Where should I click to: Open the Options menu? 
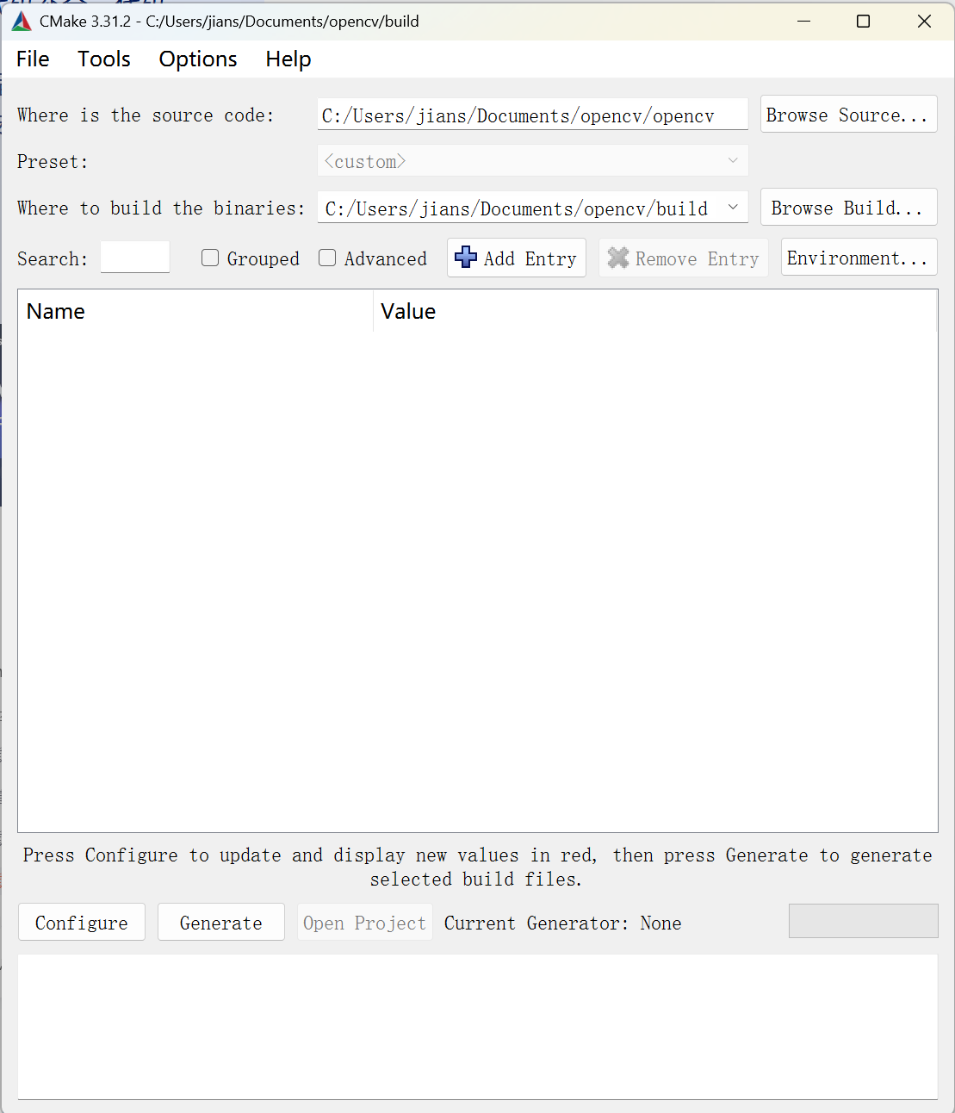click(x=198, y=59)
